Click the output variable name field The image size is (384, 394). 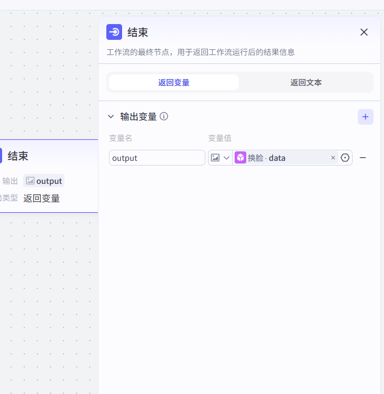click(x=157, y=158)
